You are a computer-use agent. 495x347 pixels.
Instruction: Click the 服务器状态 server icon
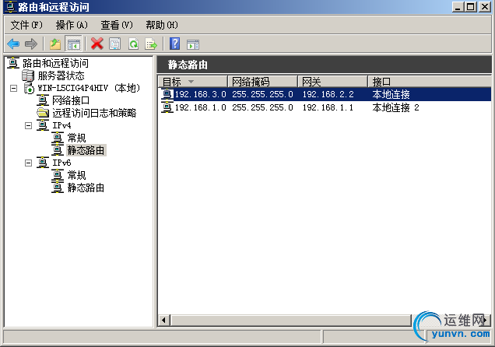(x=28, y=75)
